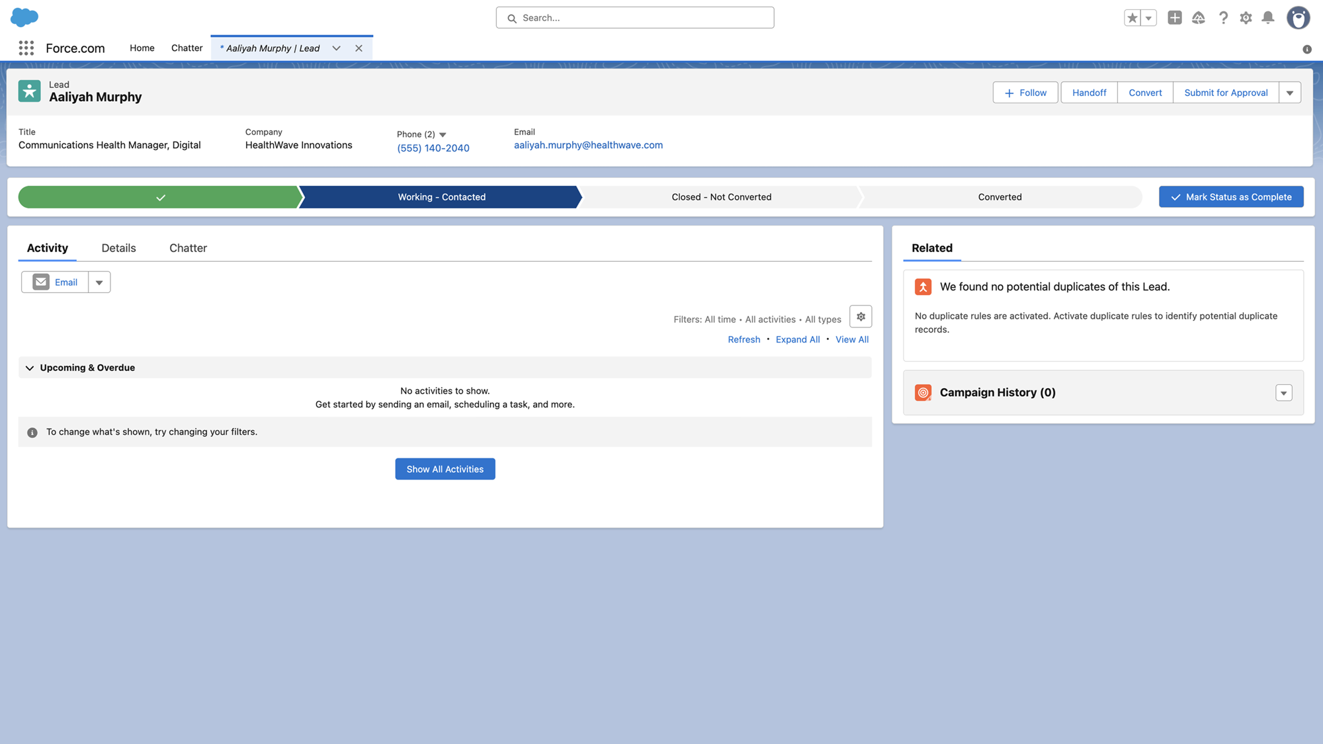Screen dimensions: 1323x744
Task: Click the Expand All link
Action: pos(798,339)
